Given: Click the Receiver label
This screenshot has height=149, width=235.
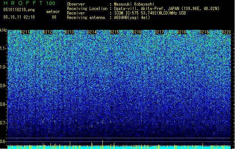Looking at the screenshot, I should [76, 13].
